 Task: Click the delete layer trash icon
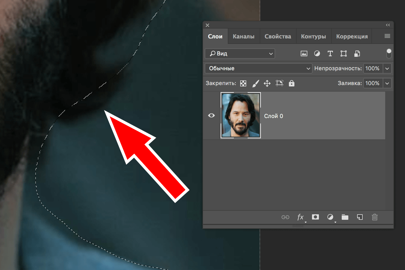374,217
